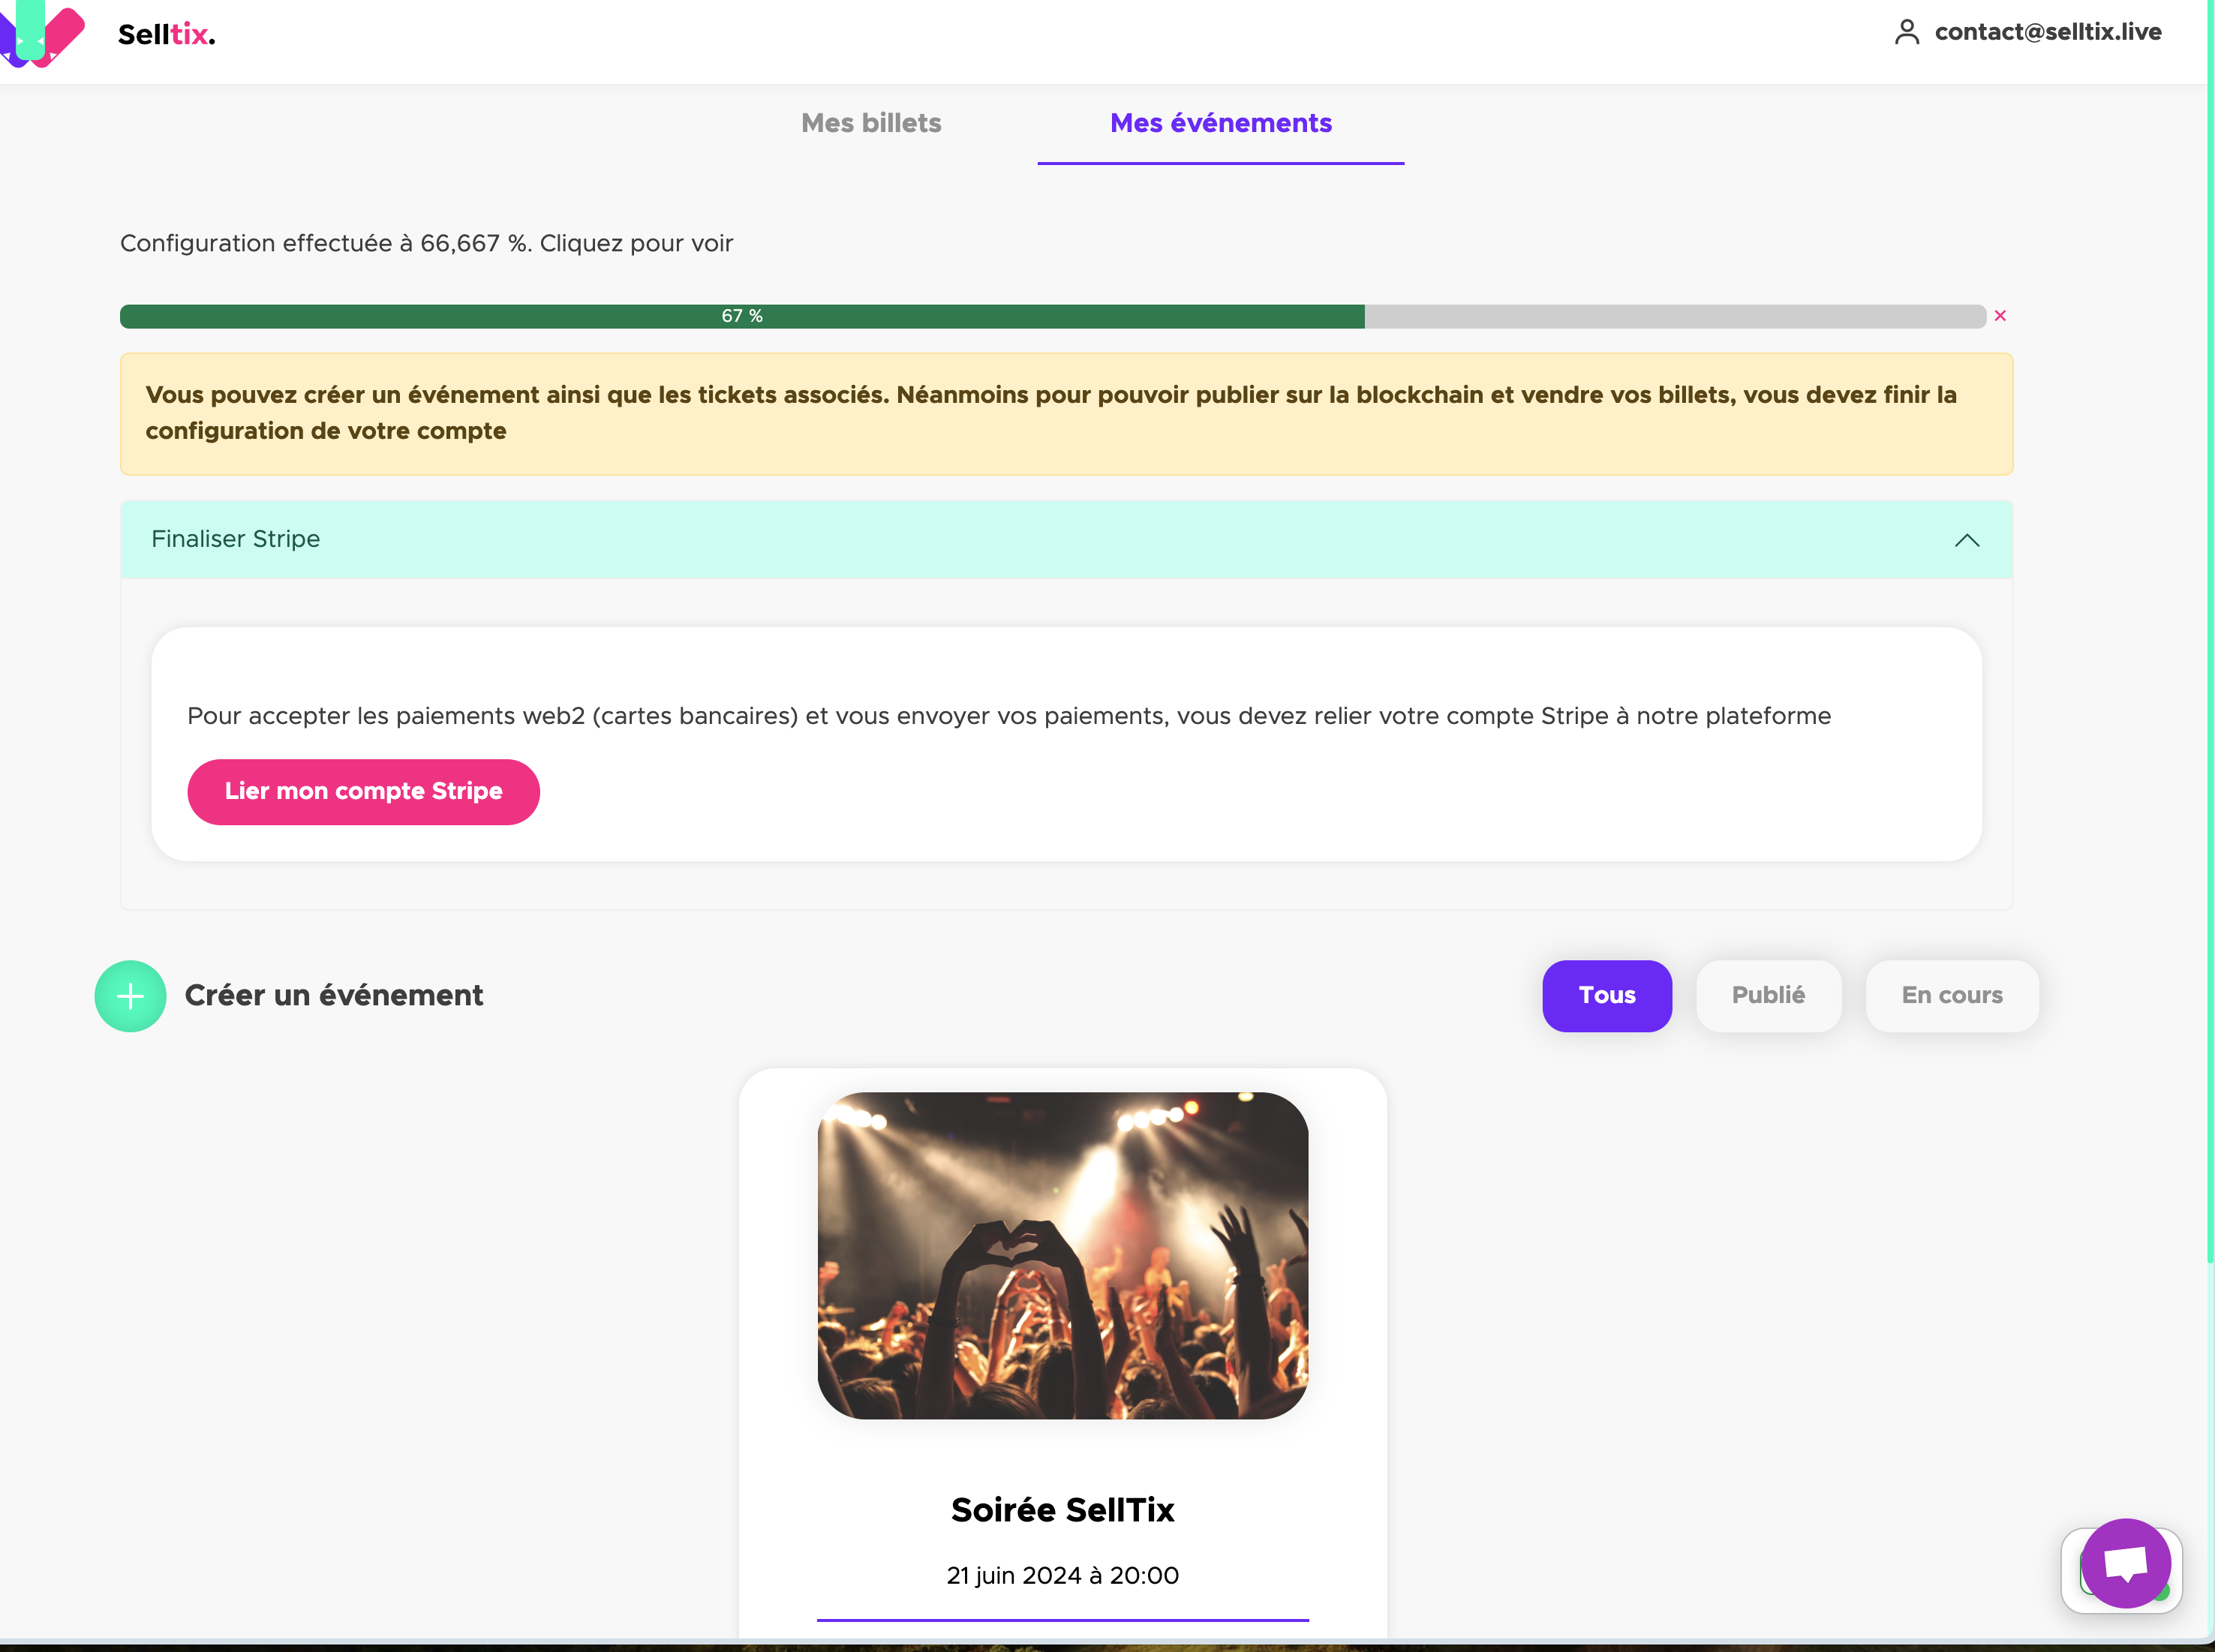Click Lier mon compte Stripe button
The height and width of the screenshot is (1652, 2215).
[363, 792]
